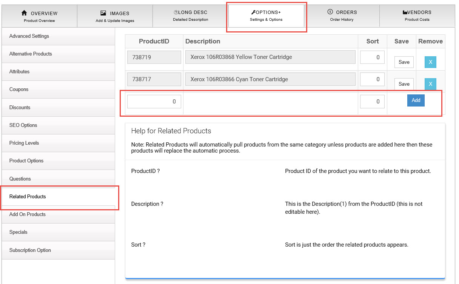459x284 pixels.
Task: Select Alternative Products in the sidebar
Action: pos(58,54)
